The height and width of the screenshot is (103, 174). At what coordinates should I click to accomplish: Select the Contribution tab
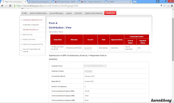[110, 13]
